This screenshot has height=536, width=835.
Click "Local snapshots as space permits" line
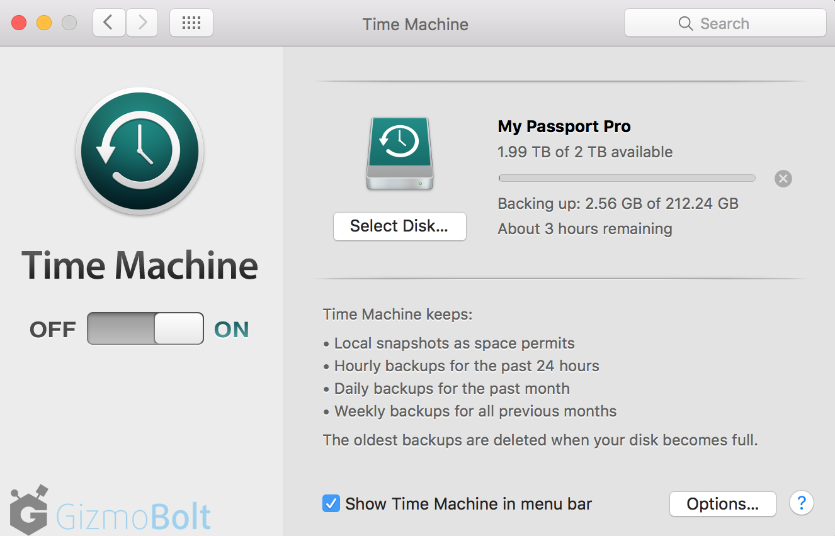454,343
